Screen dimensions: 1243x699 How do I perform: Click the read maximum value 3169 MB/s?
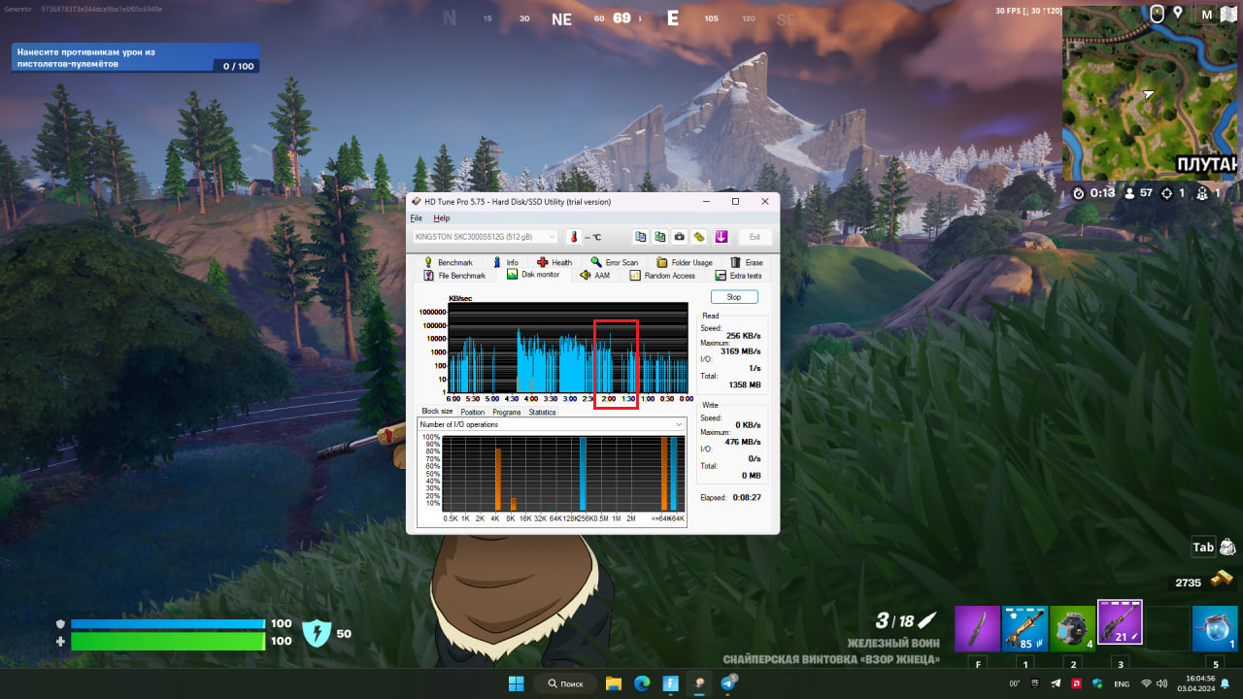coord(741,350)
